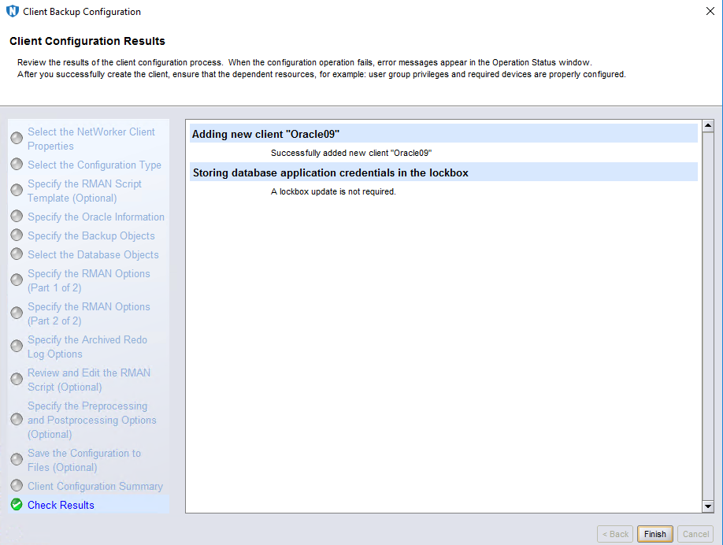Viewport: 723px width, 545px height.
Task: Click the bullet icon beside Specify the Backup Objects
Action: tap(17, 235)
